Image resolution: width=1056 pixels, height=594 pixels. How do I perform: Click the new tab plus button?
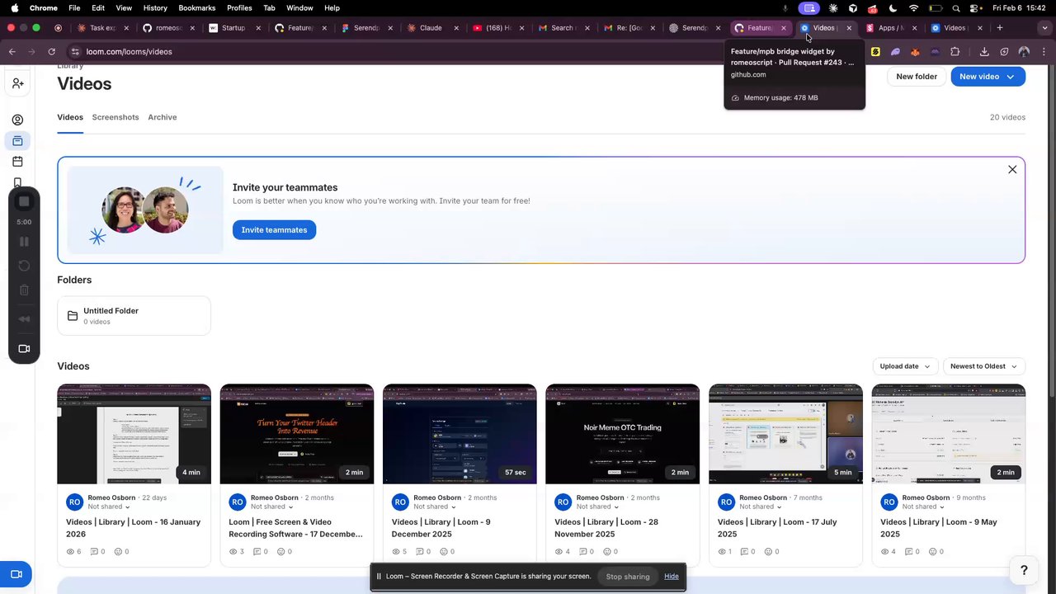1000,27
